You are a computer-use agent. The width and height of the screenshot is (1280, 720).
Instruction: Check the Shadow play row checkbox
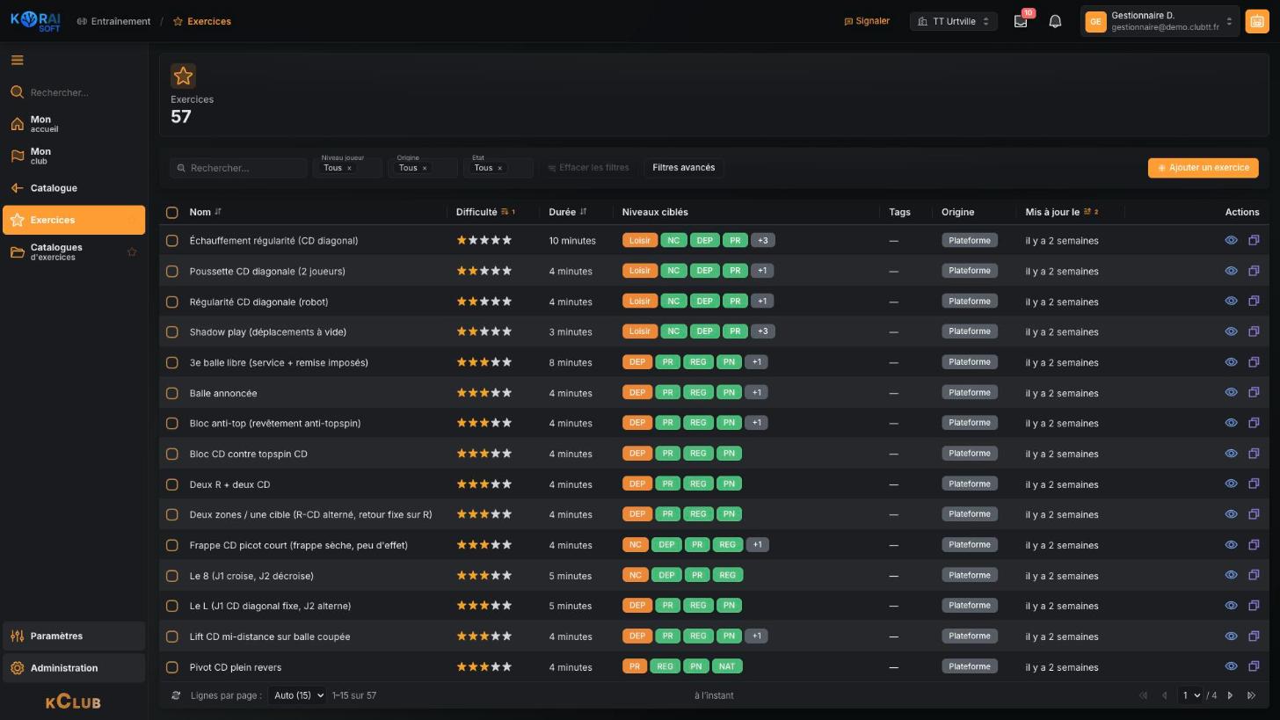coord(172,331)
